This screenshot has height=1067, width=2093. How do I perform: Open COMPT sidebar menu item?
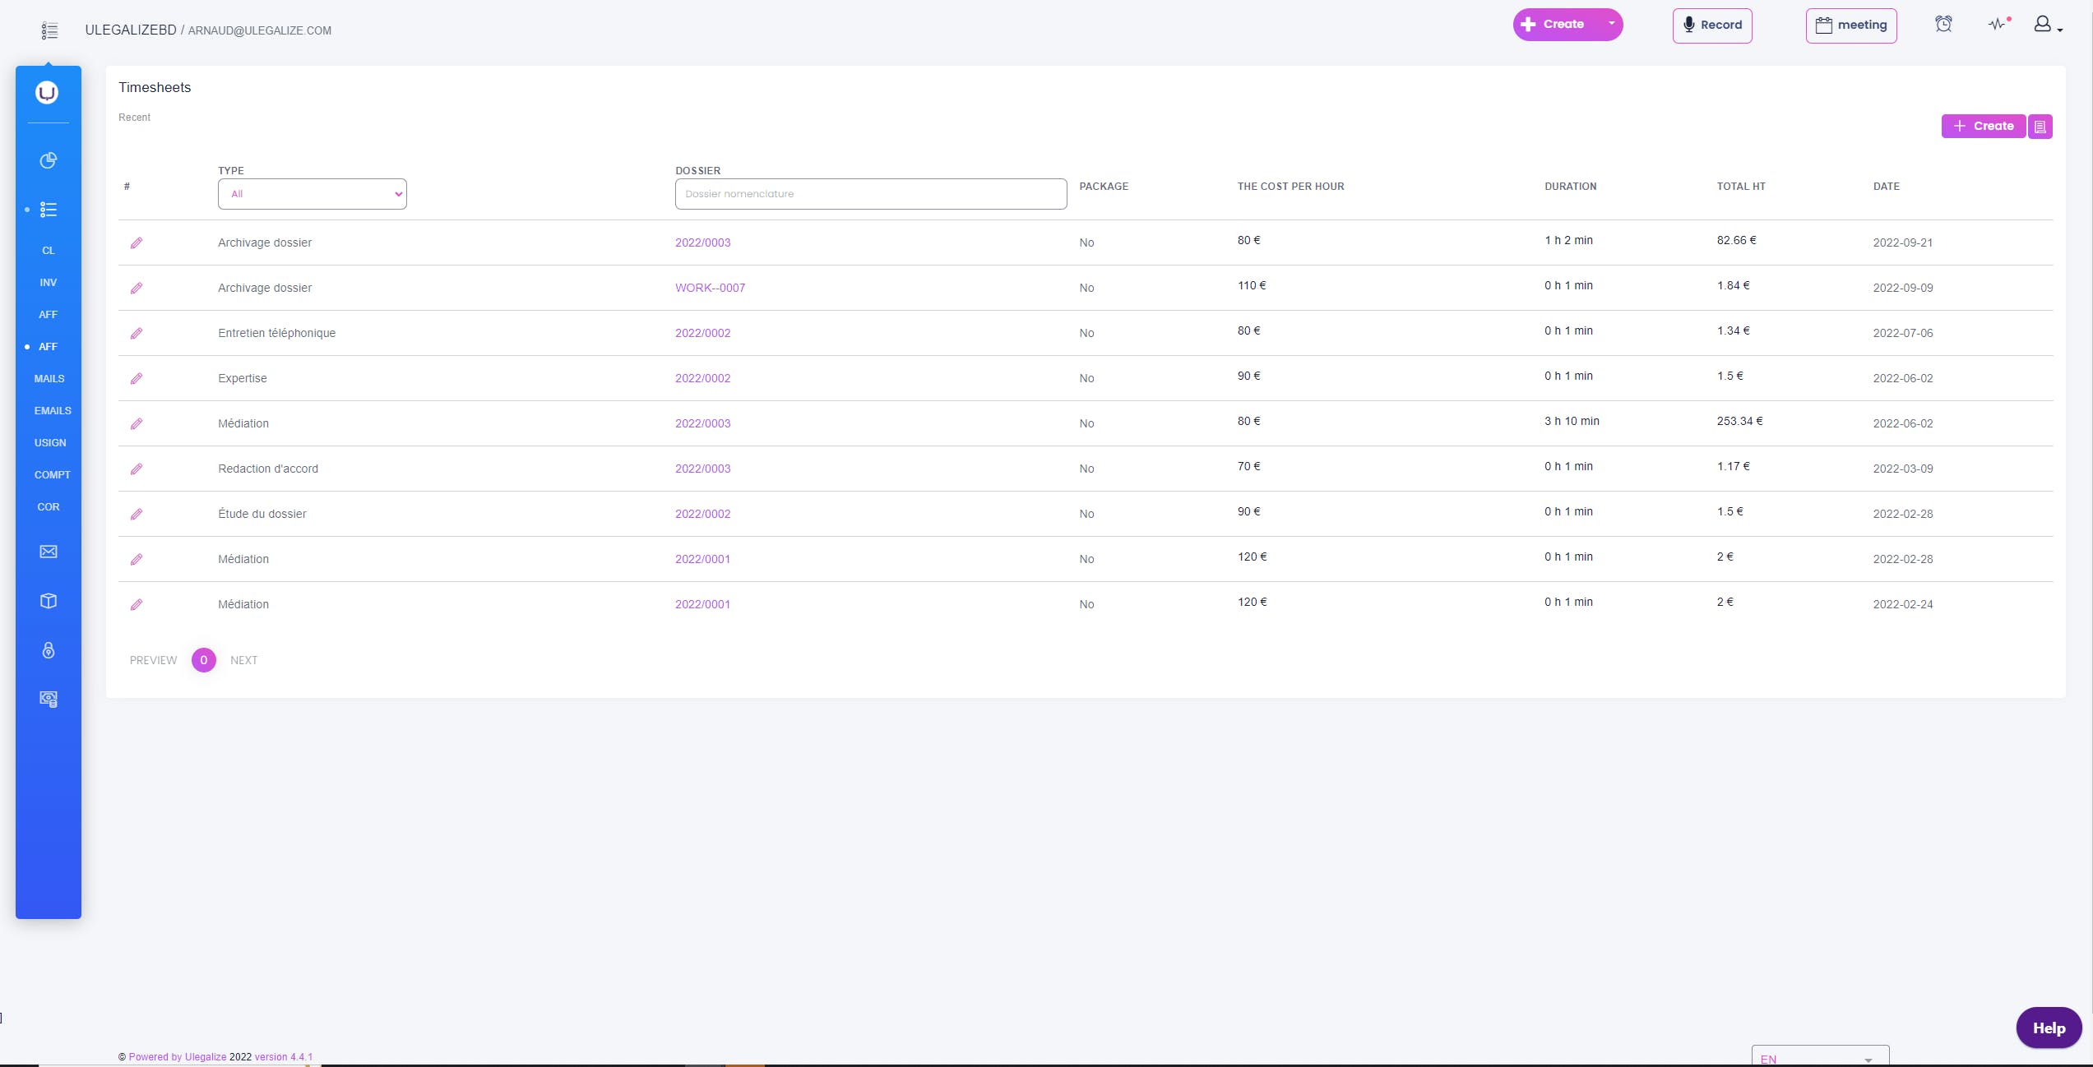coord(52,475)
